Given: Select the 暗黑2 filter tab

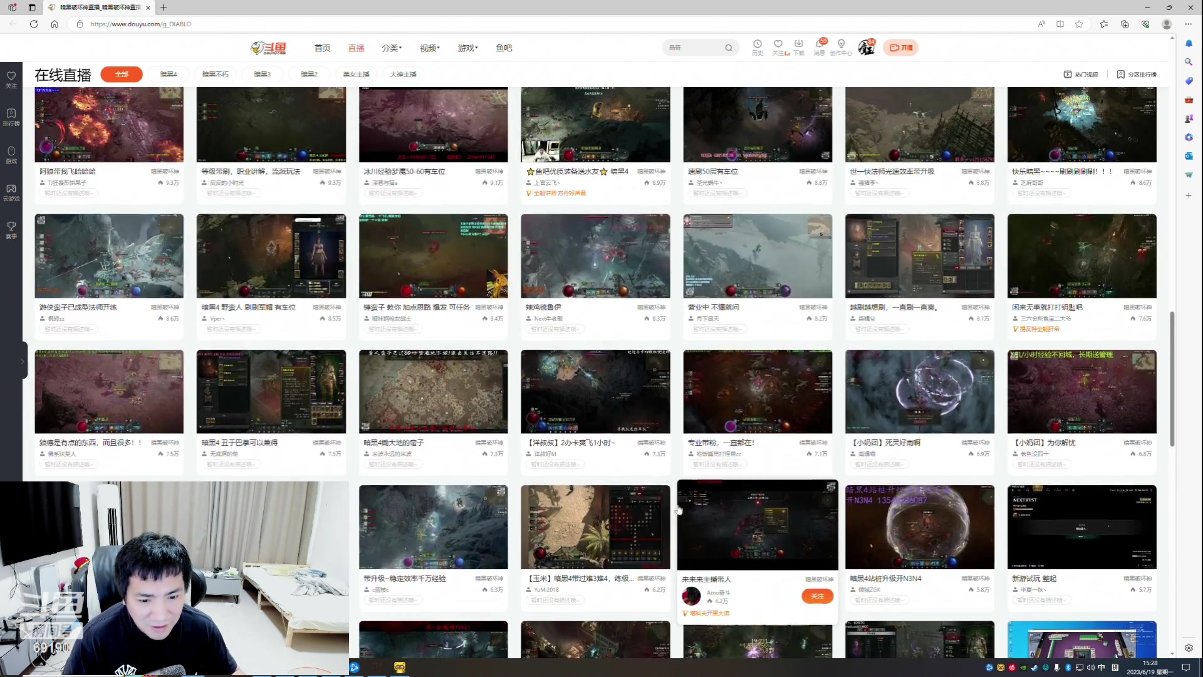Looking at the screenshot, I should [x=310, y=74].
